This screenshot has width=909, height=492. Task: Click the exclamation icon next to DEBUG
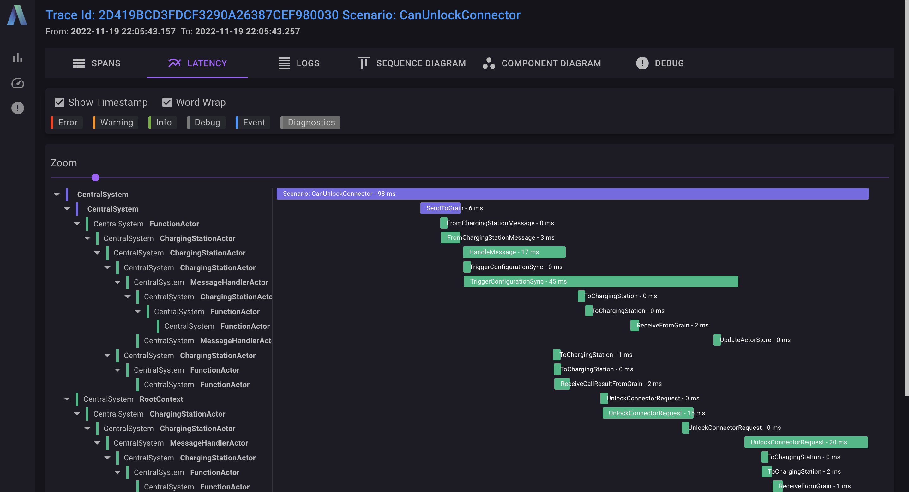click(642, 63)
